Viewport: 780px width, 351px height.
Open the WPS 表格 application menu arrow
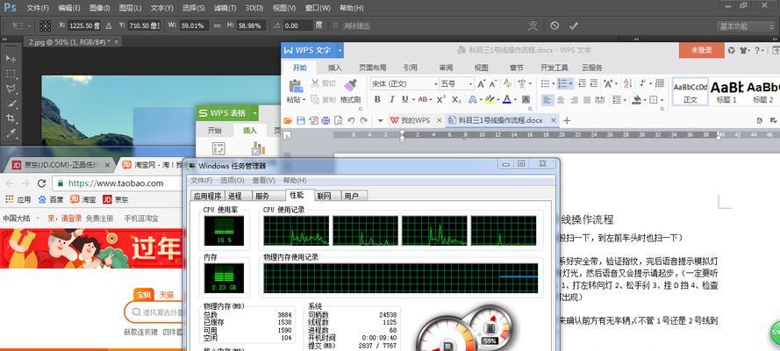(x=254, y=113)
